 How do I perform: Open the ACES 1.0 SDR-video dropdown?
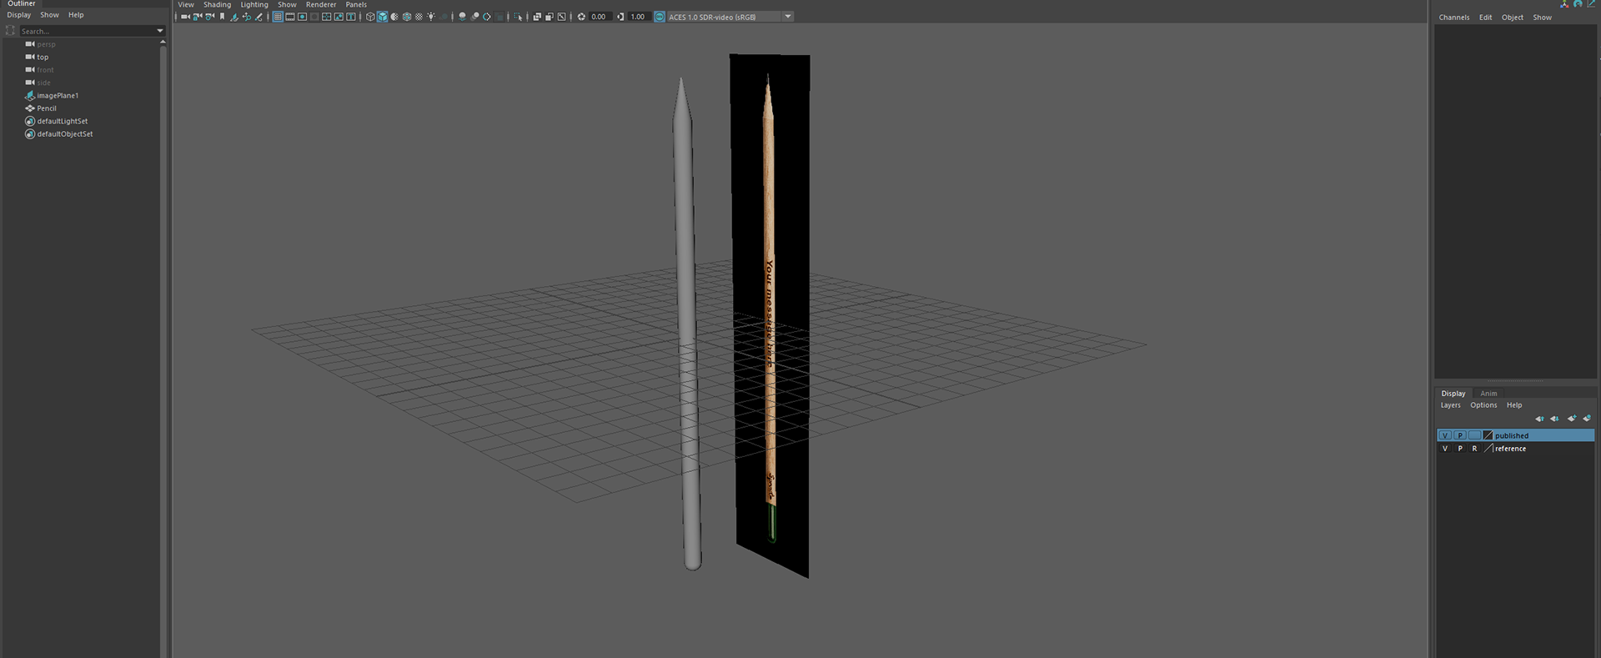730,17
